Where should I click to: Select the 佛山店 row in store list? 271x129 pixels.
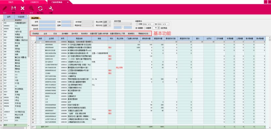14,66
